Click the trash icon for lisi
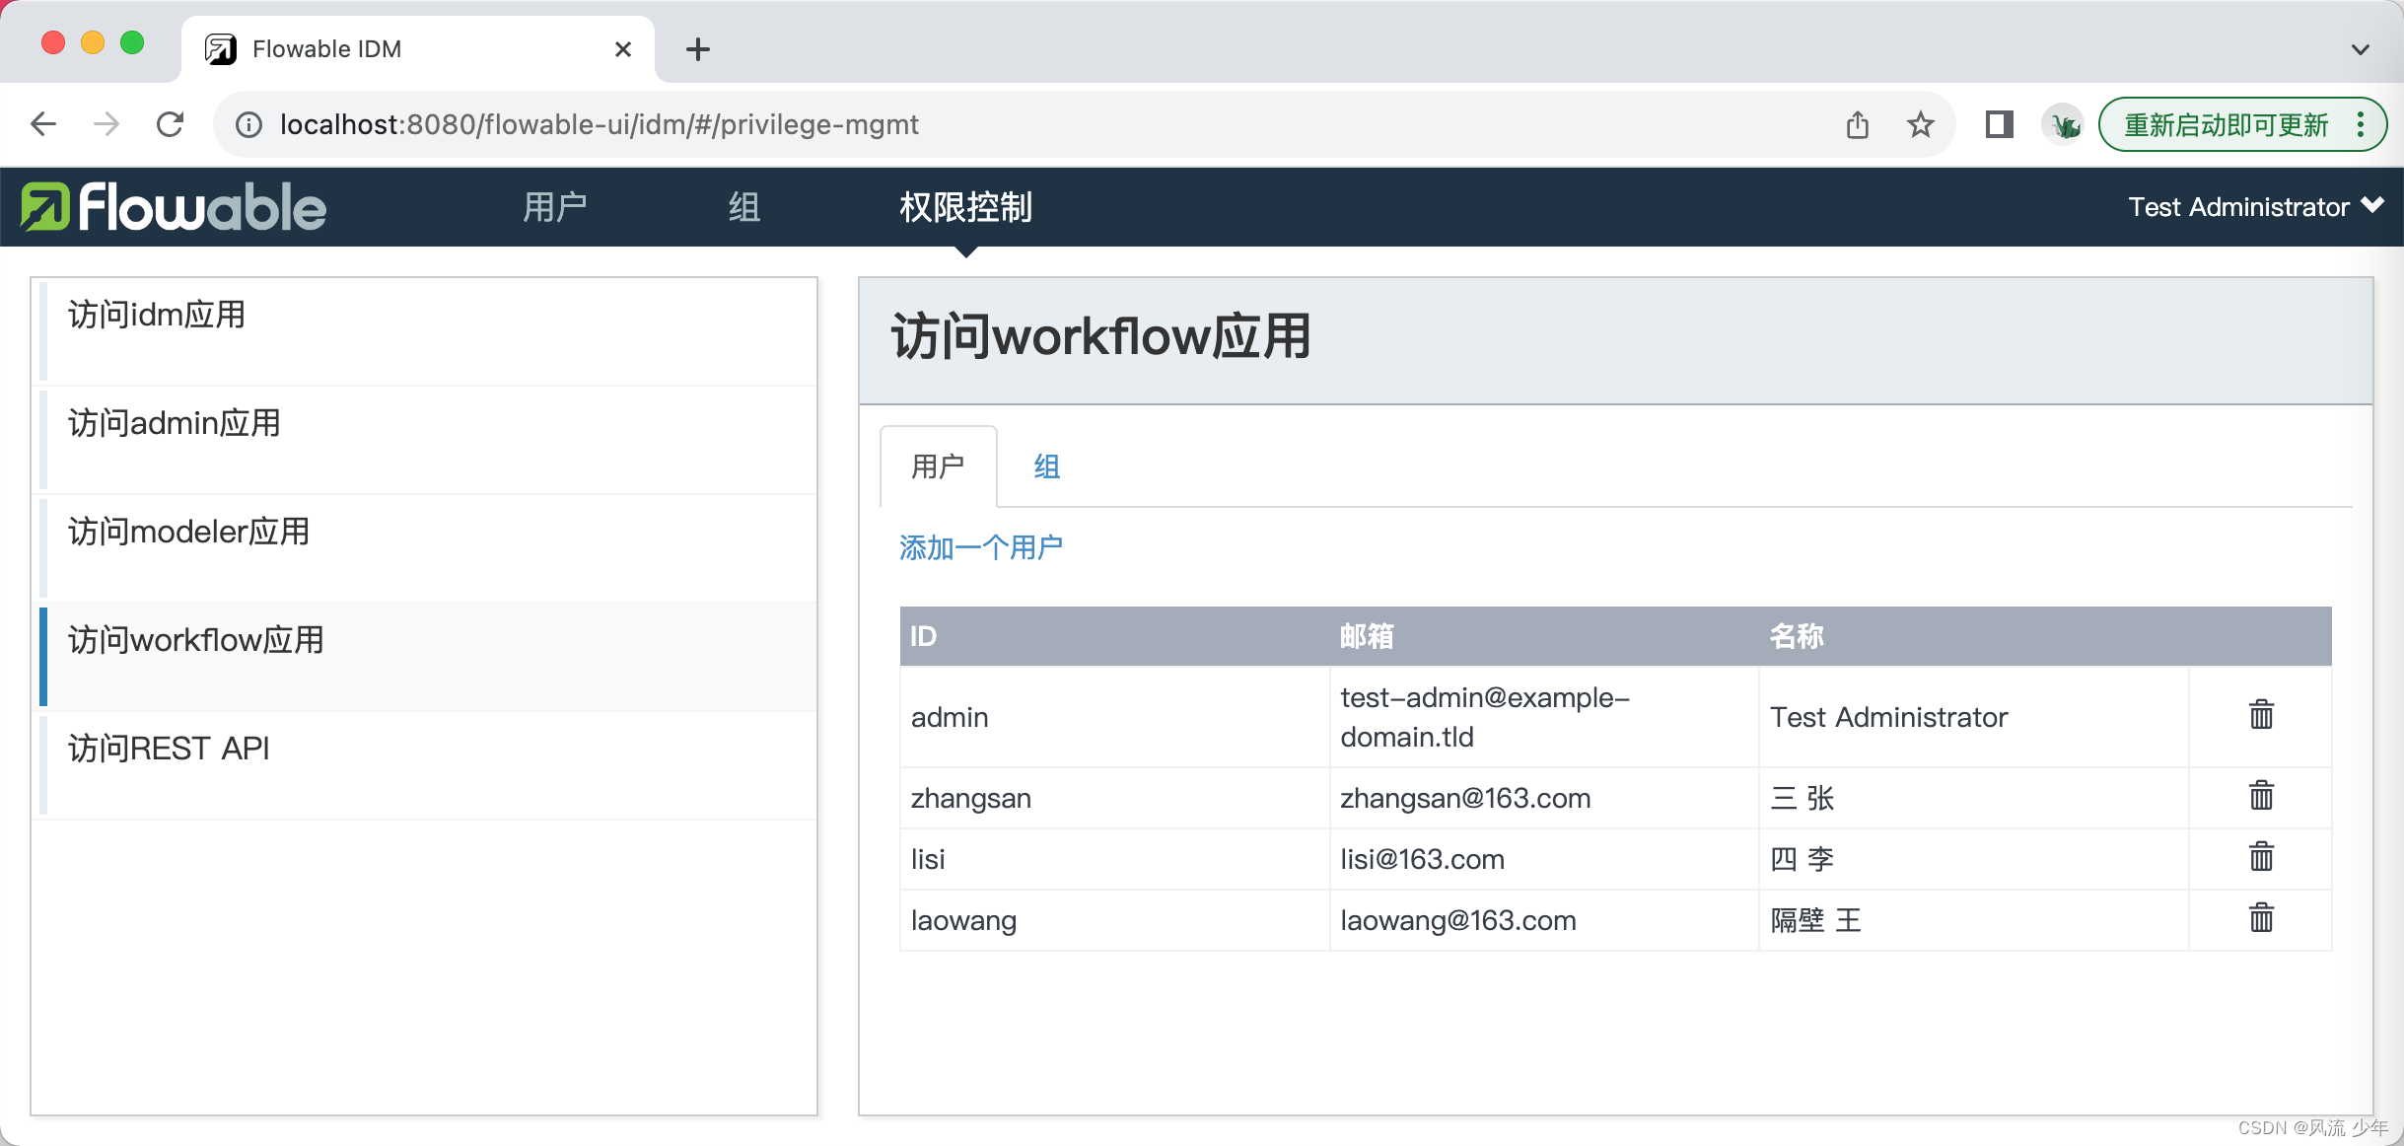 point(2261,856)
